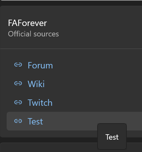Click the divider under Official sources
The image size is (142, 152).
coord(71,49)
